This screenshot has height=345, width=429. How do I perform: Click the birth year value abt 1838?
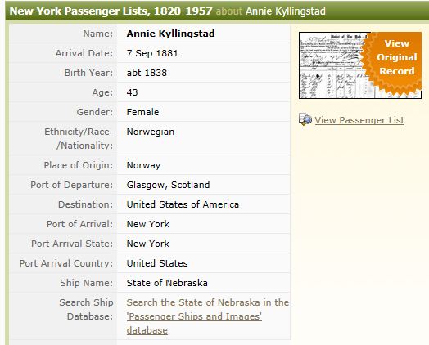pos(147,73)
